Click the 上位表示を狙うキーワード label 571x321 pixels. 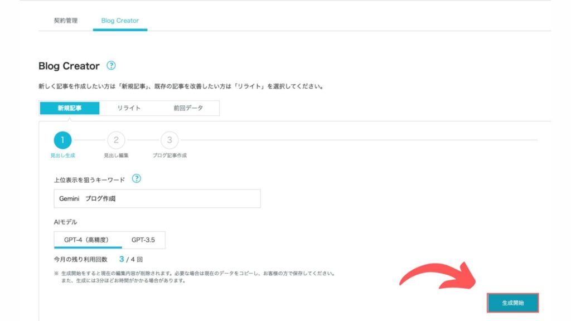[x=89, y=180]
